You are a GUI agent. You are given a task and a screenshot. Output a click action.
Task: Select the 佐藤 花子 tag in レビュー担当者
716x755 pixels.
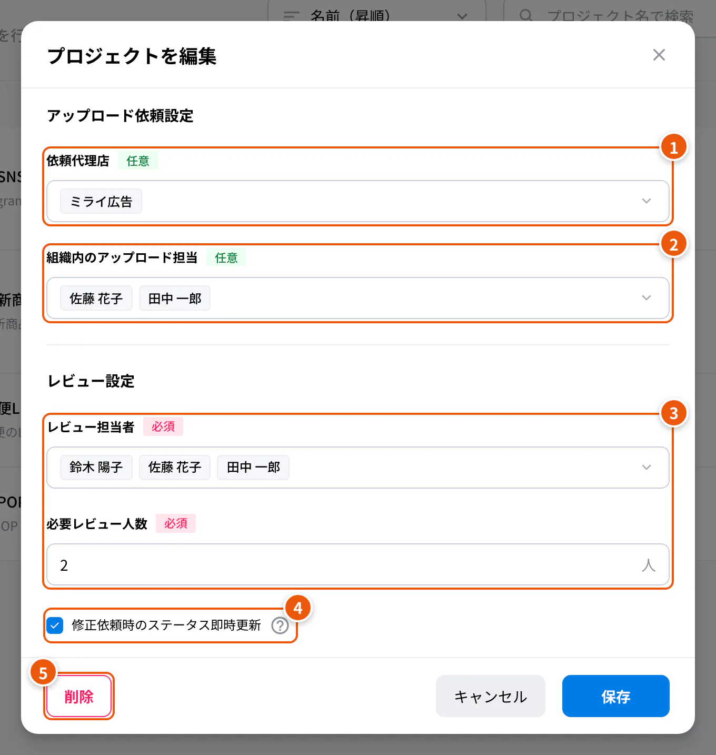175,468
